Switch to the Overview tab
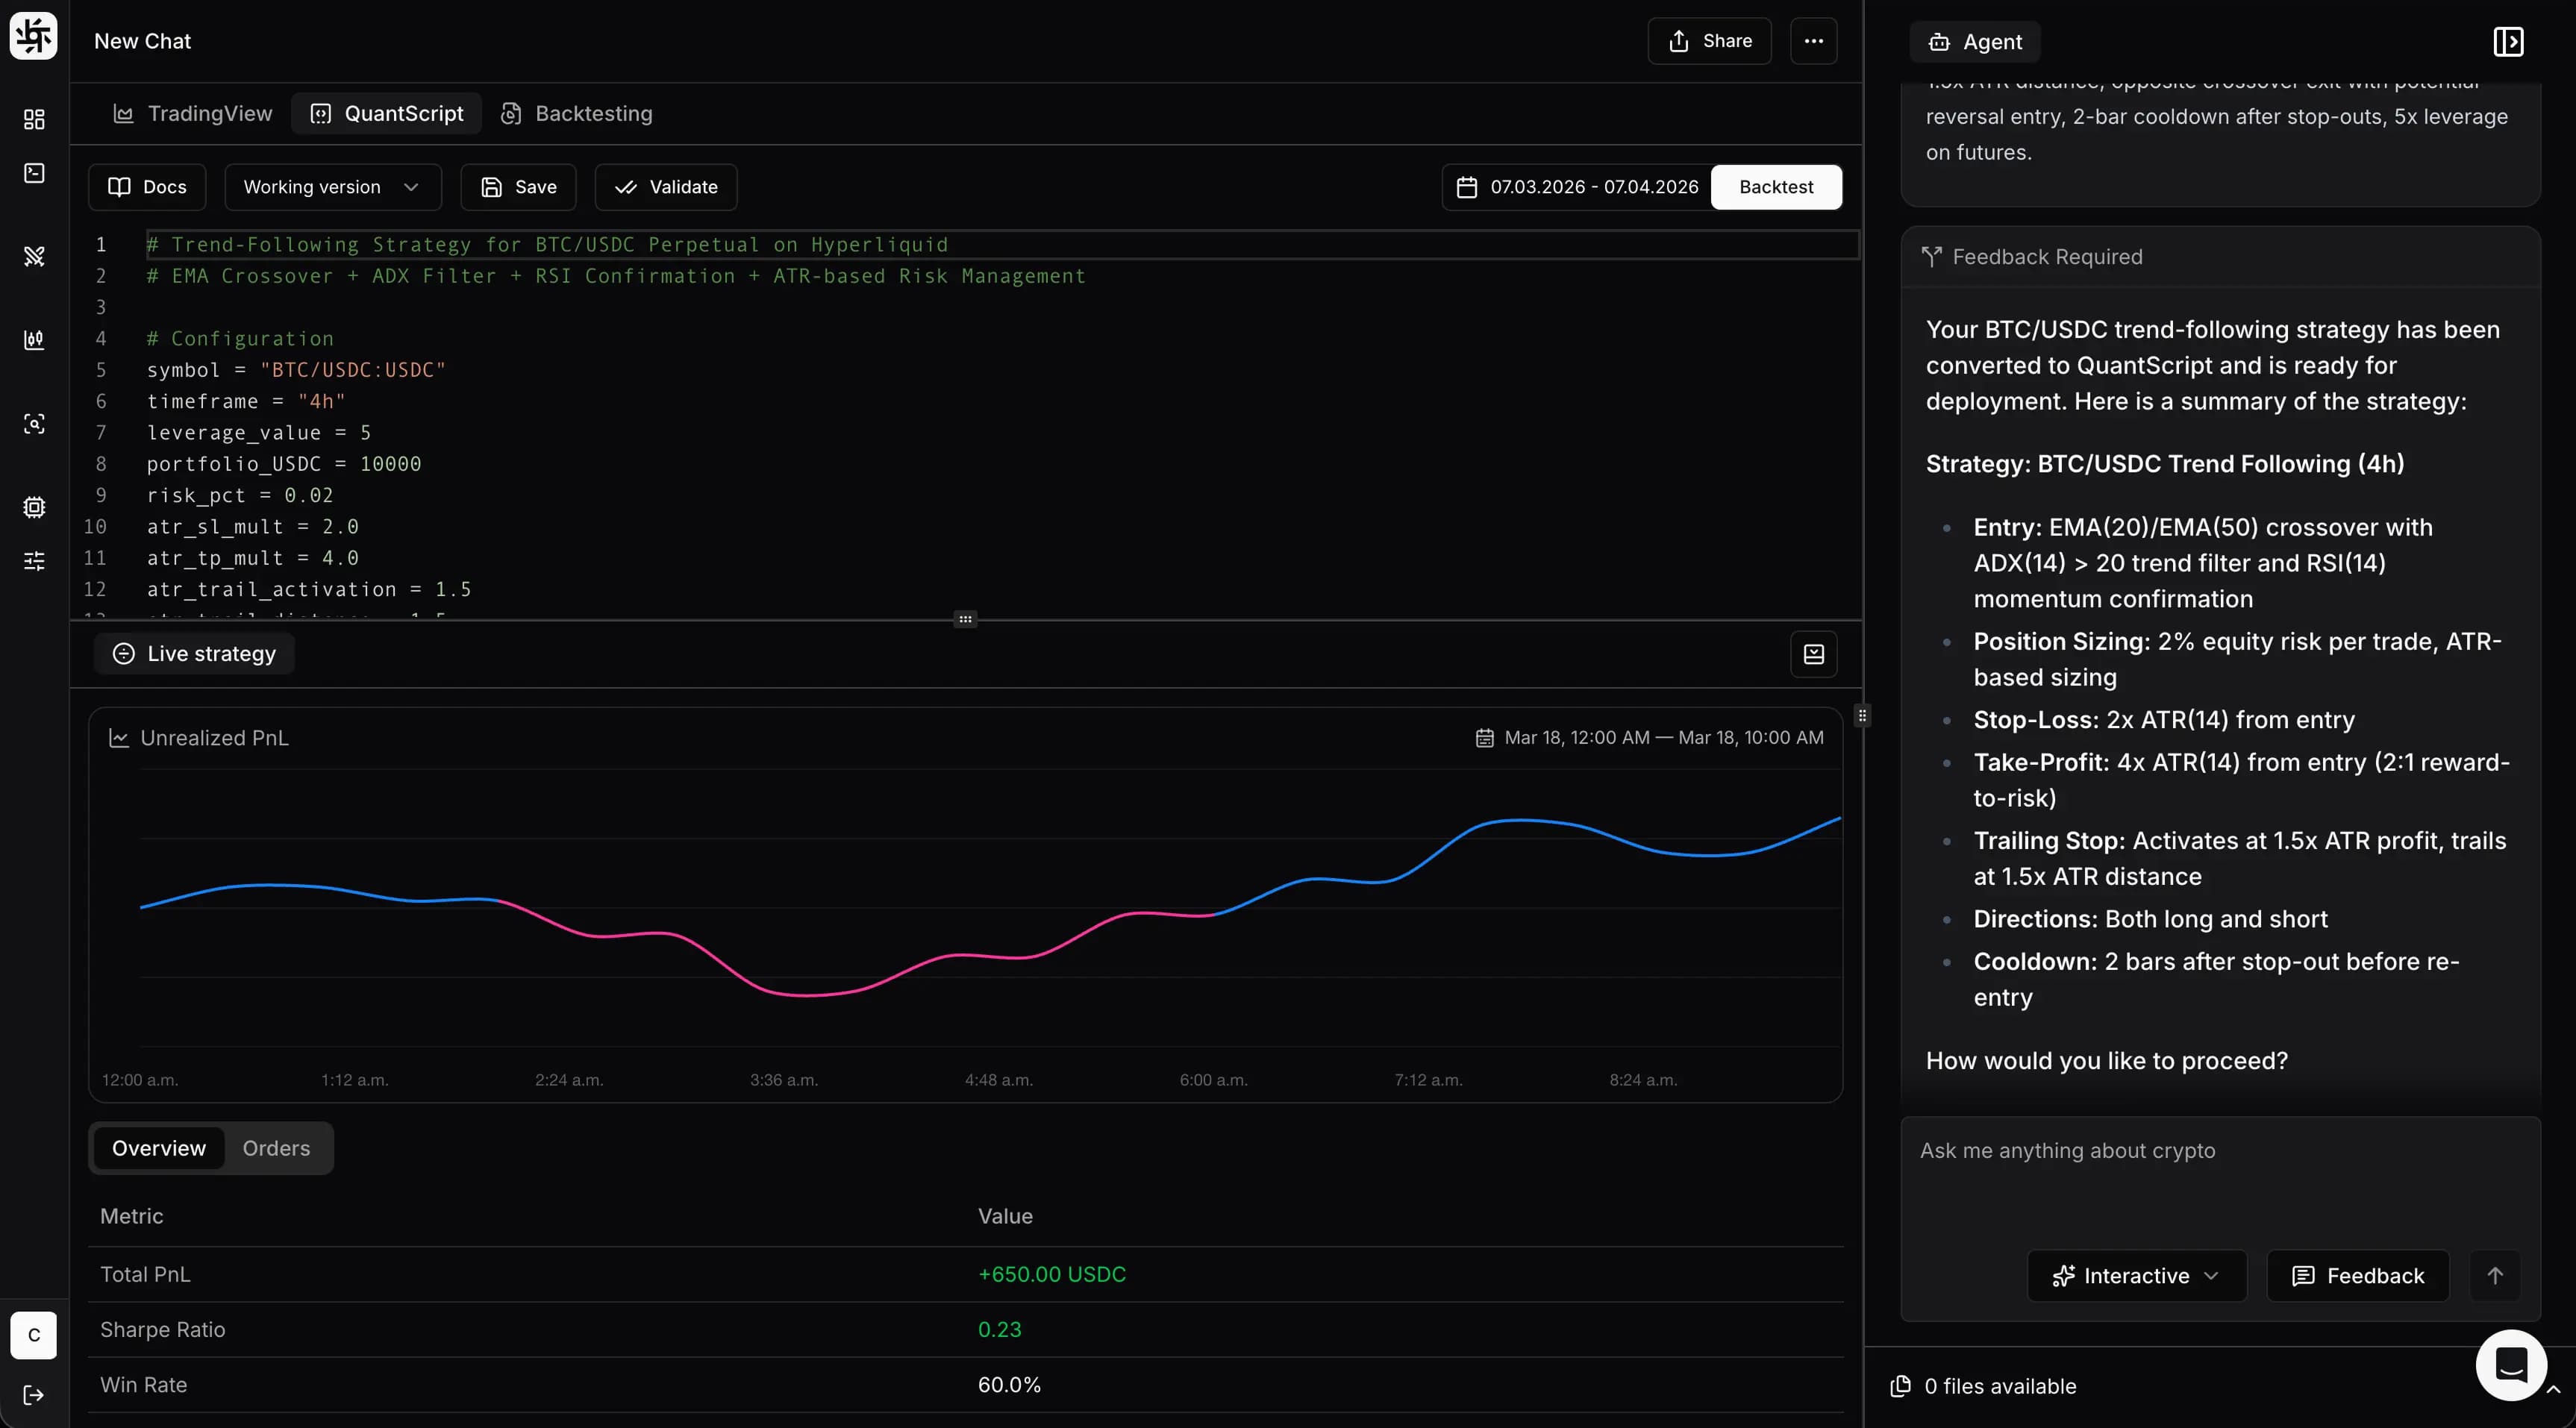 pos(159,1148)
